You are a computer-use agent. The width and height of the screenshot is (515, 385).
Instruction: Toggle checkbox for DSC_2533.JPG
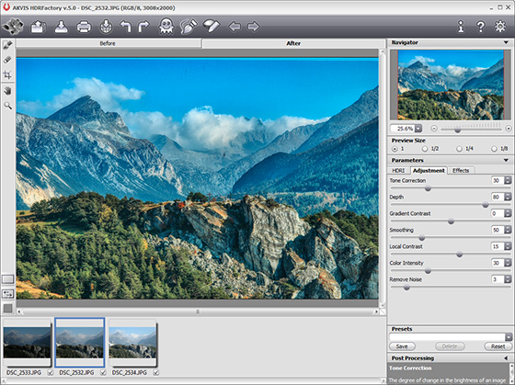[x=51, y=372]
